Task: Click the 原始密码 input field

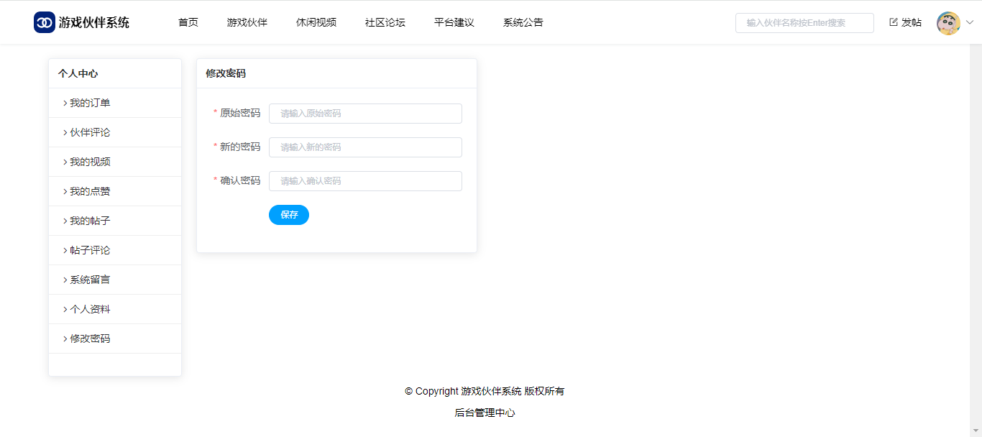Action: click(365, 114)
